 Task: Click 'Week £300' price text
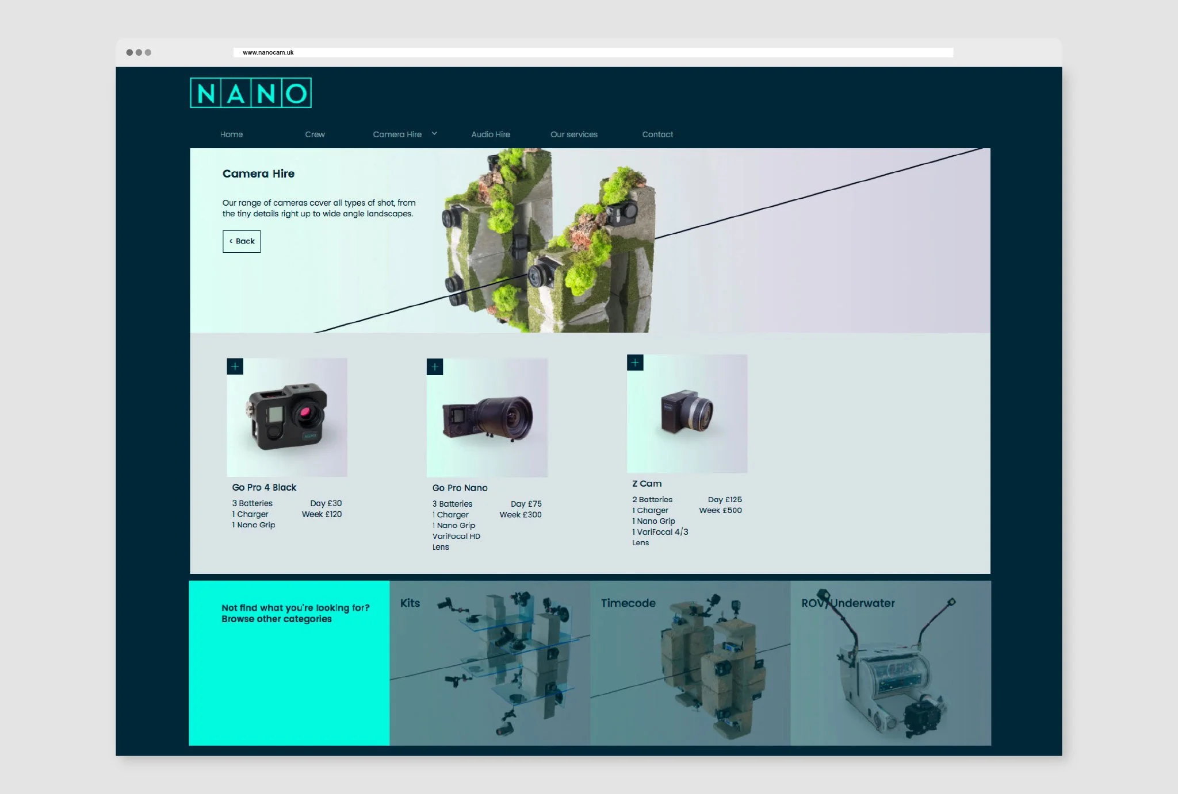click(521, 515)
